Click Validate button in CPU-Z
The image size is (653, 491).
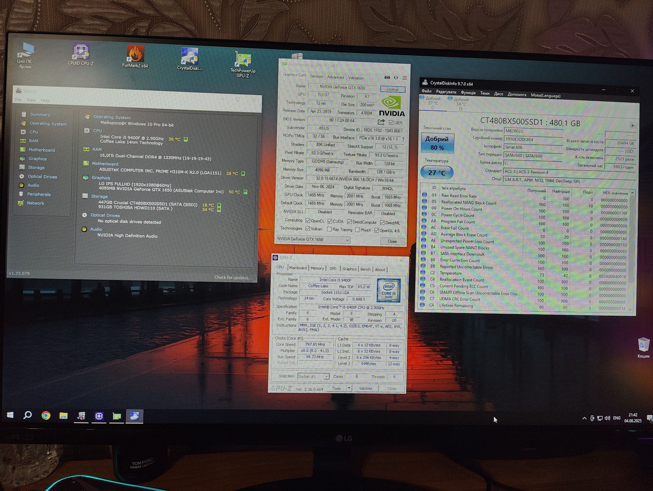tap(366, 388)
